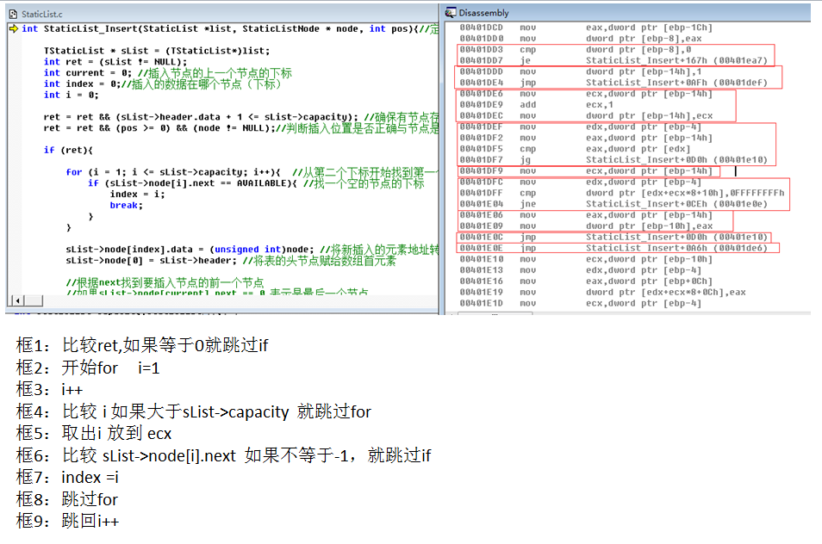Click the add ecx,1 row at 00401DE9
822x544 pixels.
coord(536,104)
